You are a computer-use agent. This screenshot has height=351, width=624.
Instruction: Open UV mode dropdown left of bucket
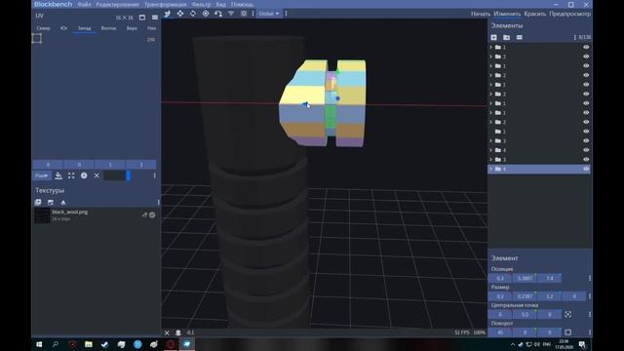tap(41, 175)
